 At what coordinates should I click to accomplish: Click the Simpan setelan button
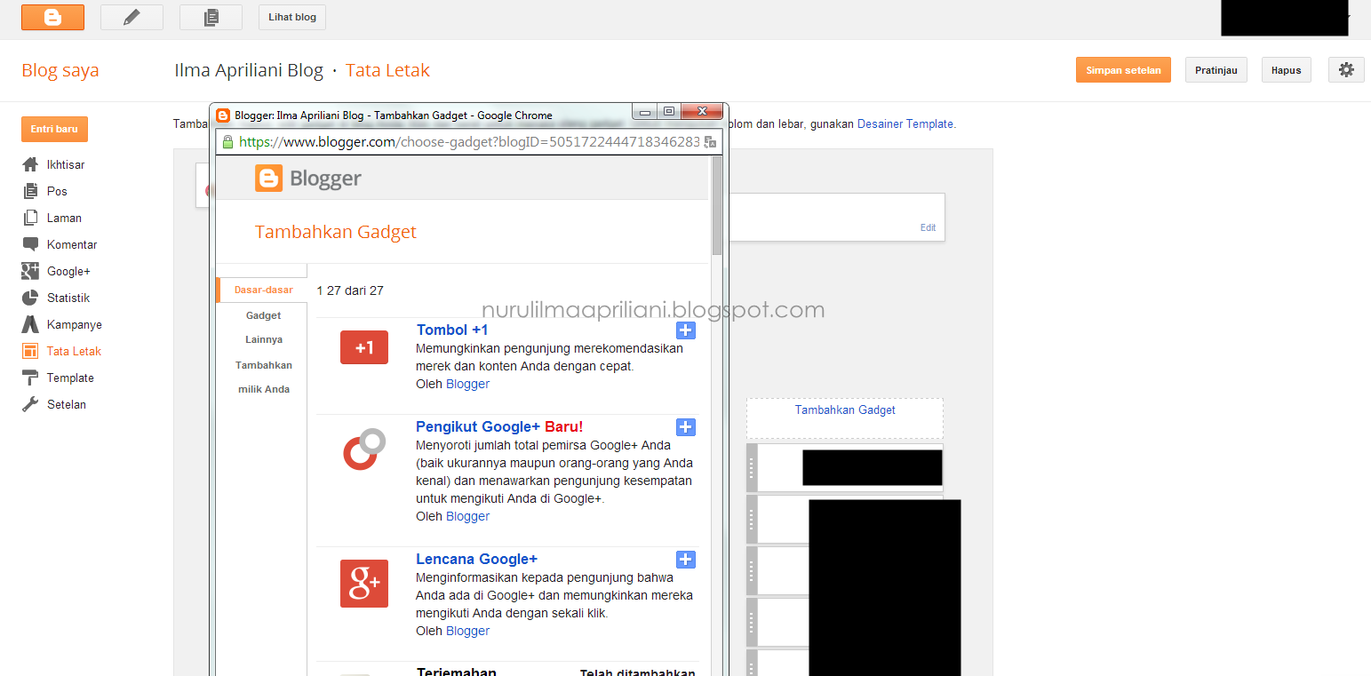click(1123, 70)
